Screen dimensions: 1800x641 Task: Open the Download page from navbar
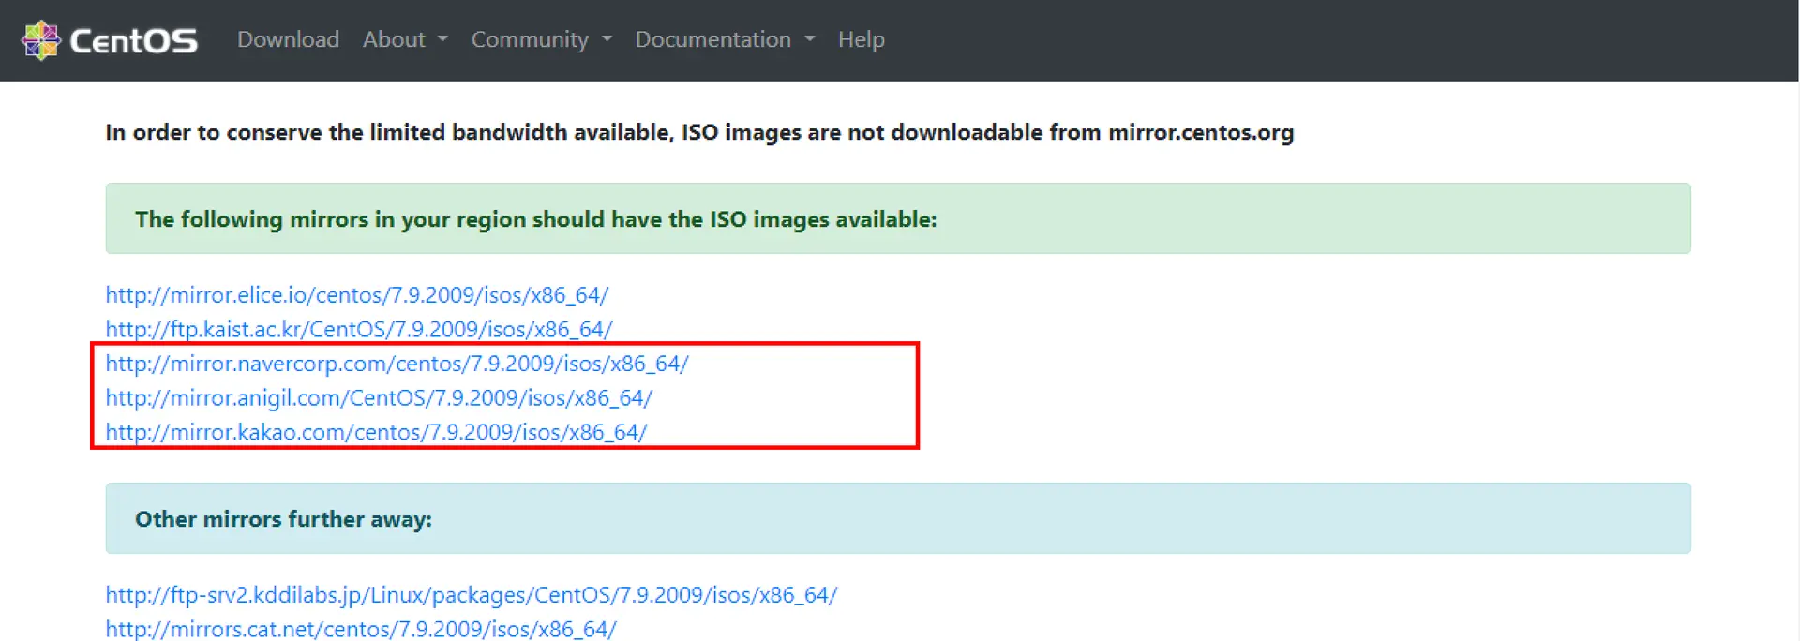tap(288, 39)
